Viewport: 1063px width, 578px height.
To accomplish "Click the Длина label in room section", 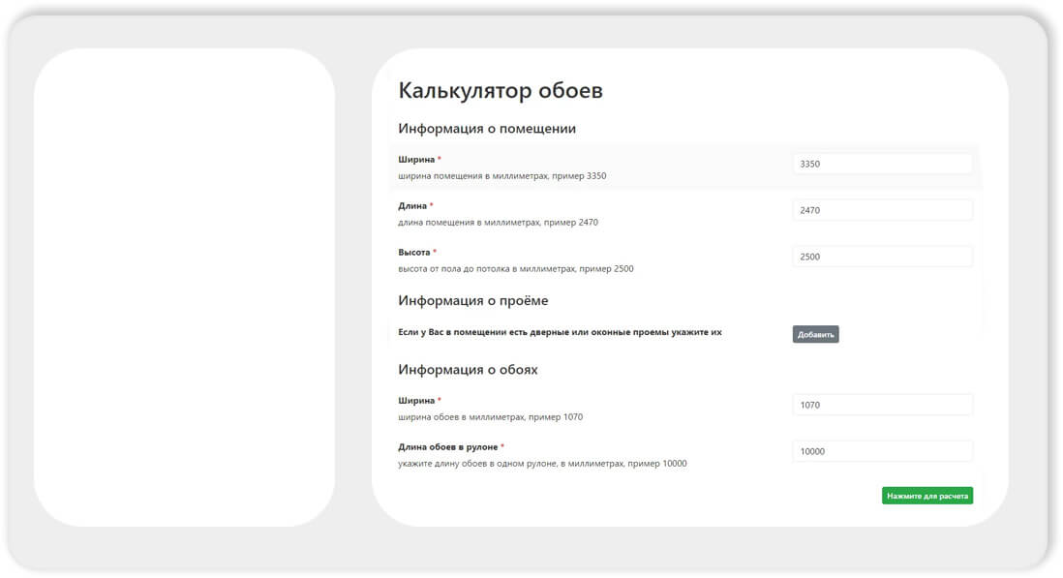I will point(412,206).
